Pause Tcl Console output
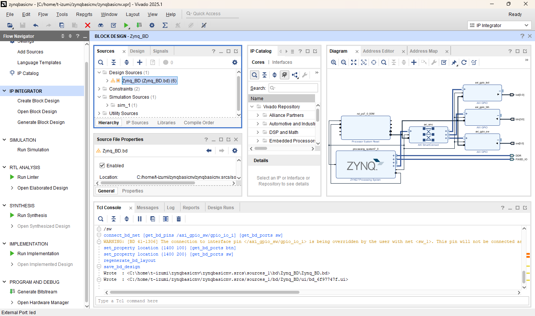The height and width of the screenshot is (316, 535). pos(140,219)
